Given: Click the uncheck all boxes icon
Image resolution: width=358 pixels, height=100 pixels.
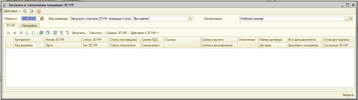Looking at the screenshot, I should [x=47, y=33].
